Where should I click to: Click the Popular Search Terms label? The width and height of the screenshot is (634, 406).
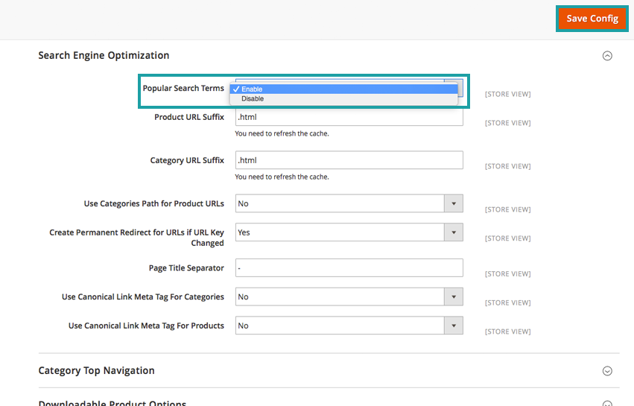pyautogui.click(x=183, y=88)
